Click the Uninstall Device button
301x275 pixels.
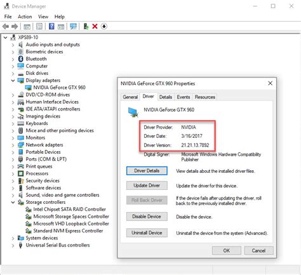(x=147, y=233)
